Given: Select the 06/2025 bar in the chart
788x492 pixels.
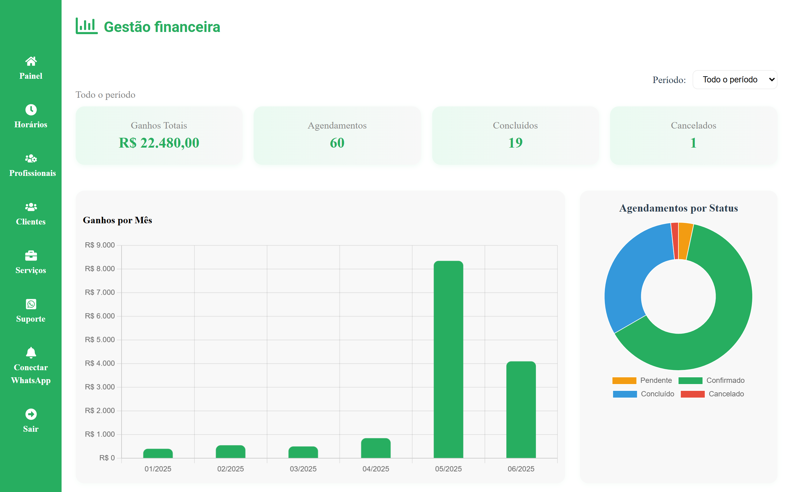Looking at the screenshot, I should (x=521, y=409).
